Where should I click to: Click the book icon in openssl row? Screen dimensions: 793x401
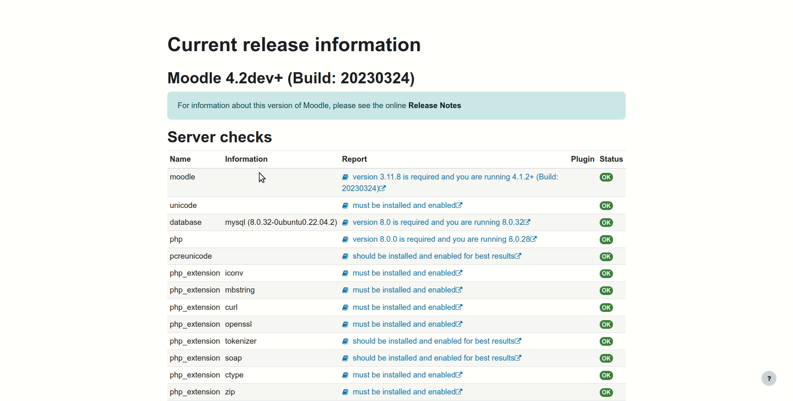(345, 325)
